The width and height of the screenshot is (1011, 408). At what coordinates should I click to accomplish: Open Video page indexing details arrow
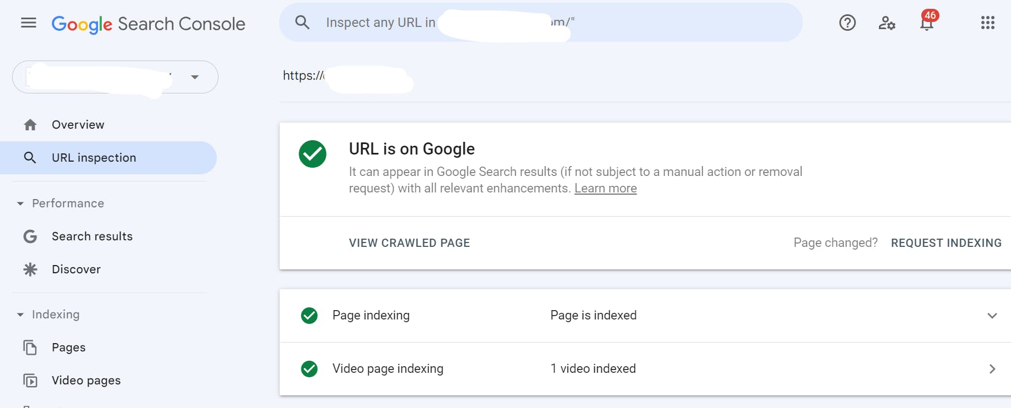(992, 369)
